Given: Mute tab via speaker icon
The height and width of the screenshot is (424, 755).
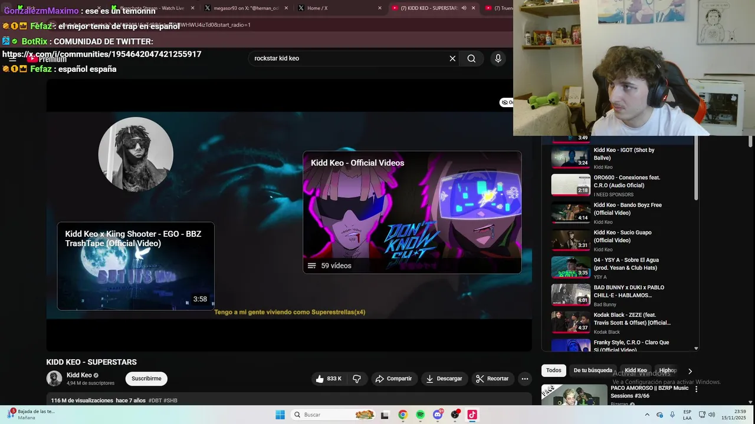Looking at the screenshot, I should (x=464, y=8).
